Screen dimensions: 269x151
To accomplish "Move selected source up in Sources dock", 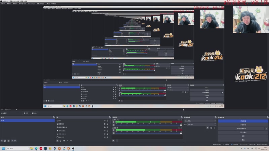I will [x=68, y=141].
